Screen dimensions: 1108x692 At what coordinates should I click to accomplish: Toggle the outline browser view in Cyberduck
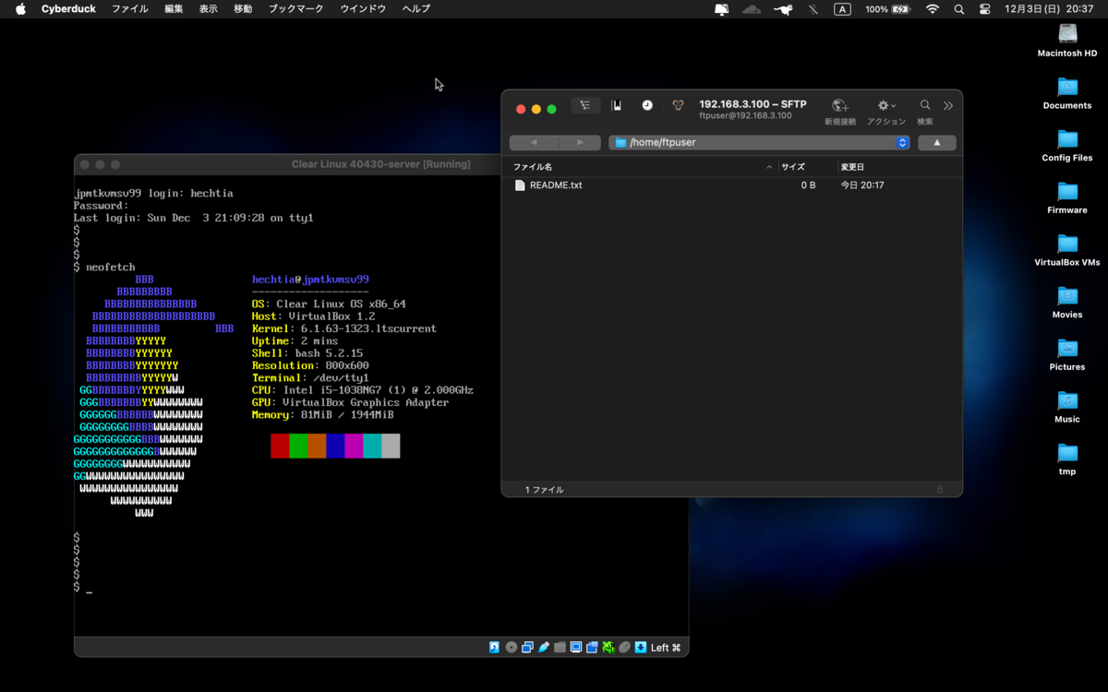pos(585,105)
